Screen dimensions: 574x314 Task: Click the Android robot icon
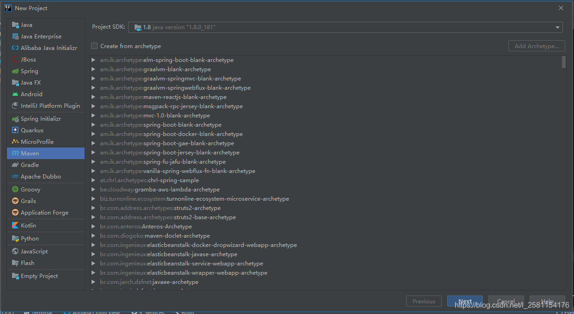pos(15,94)
